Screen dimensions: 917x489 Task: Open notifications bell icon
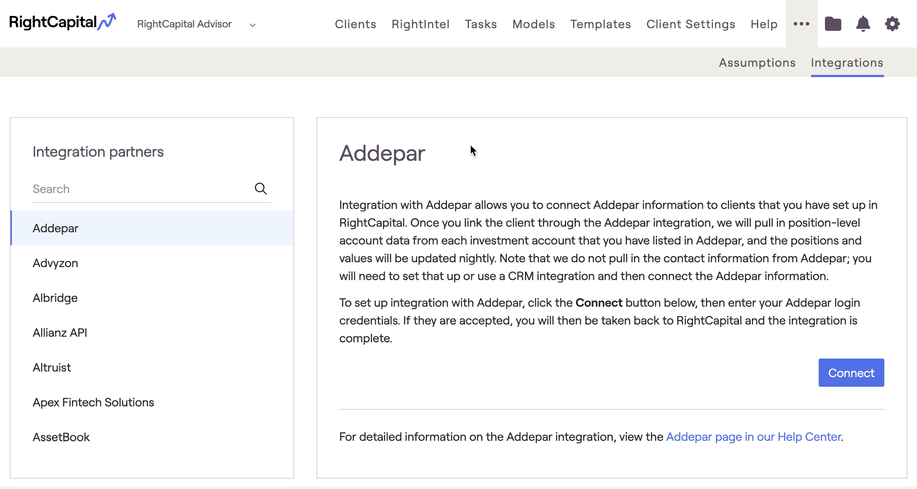pyautogui.click(x=863, y=24)
